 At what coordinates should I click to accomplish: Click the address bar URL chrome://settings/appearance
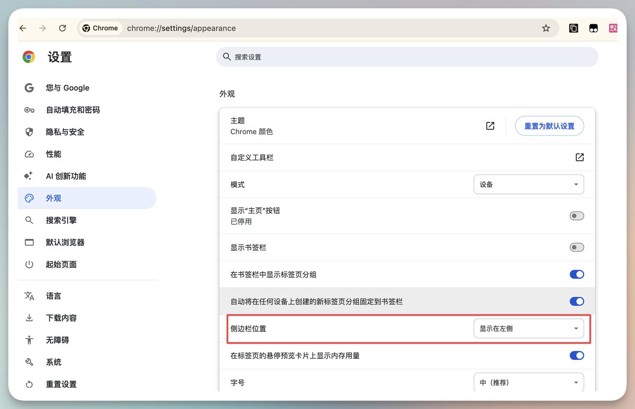tap(182, 29)
